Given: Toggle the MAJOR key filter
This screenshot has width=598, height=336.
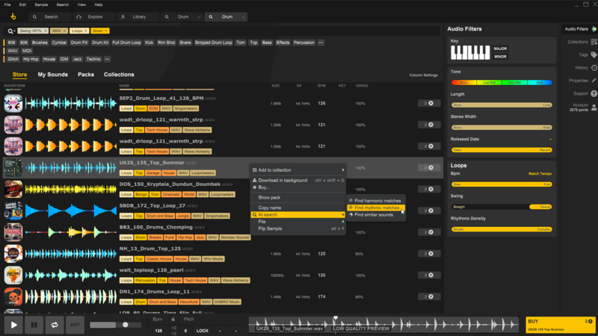Looking at the screenshot, I should 500,49.
